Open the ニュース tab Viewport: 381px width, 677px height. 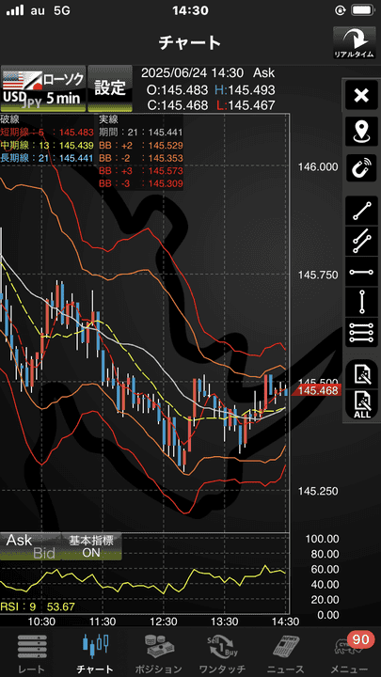[286, 653]
